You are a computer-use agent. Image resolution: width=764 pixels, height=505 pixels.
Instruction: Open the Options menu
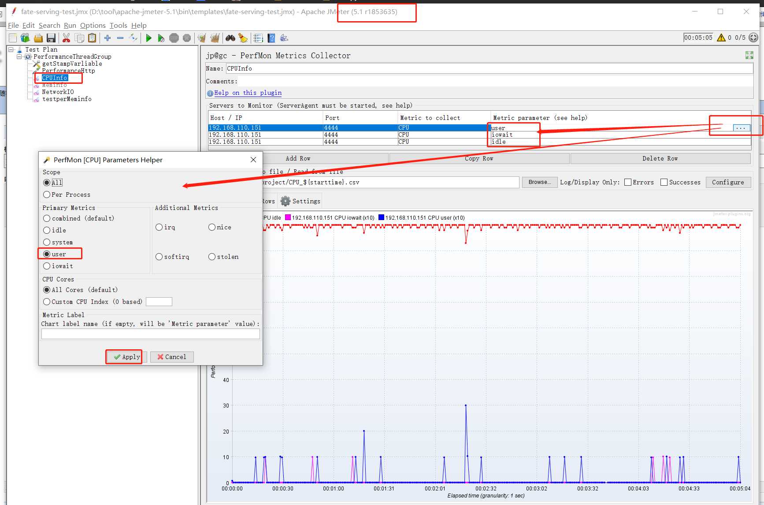[93, 26]
